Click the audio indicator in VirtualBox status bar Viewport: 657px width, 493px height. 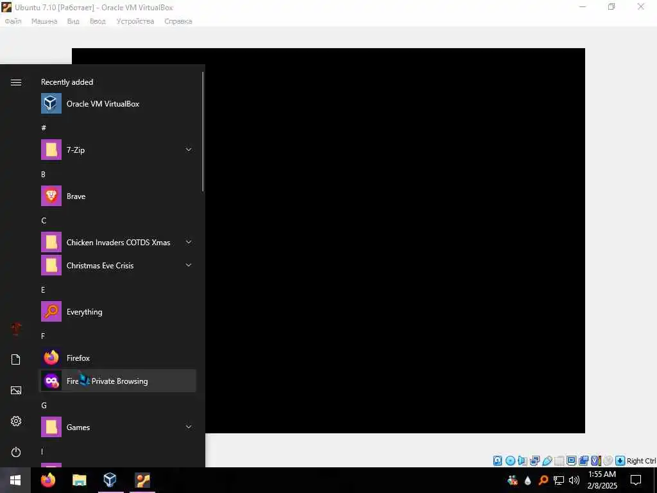tap(522, 461)
